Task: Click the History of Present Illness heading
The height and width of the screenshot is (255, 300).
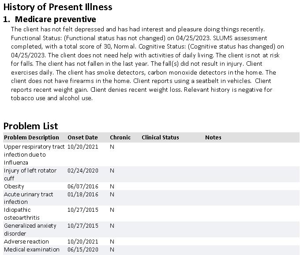Action: [58, 7]
